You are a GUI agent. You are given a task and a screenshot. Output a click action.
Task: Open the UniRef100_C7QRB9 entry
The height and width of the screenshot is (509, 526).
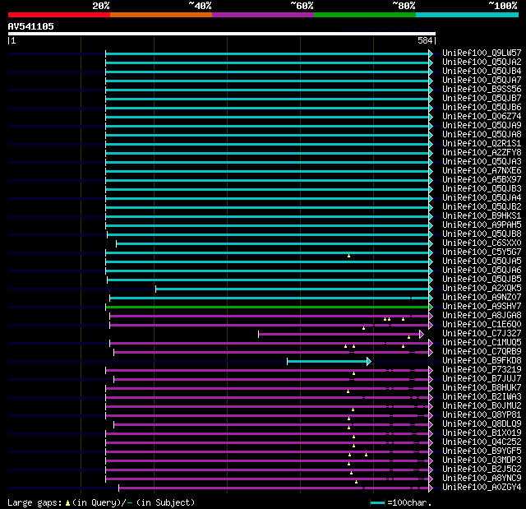[x=482, y=352]
